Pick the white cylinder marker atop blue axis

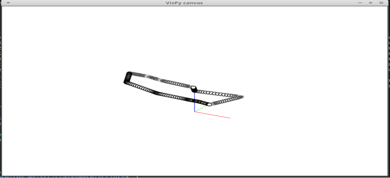[194, 89]
